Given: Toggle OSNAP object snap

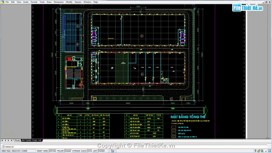Looking at the screenshot, I should pyautogui.click(x=68, y=151).
